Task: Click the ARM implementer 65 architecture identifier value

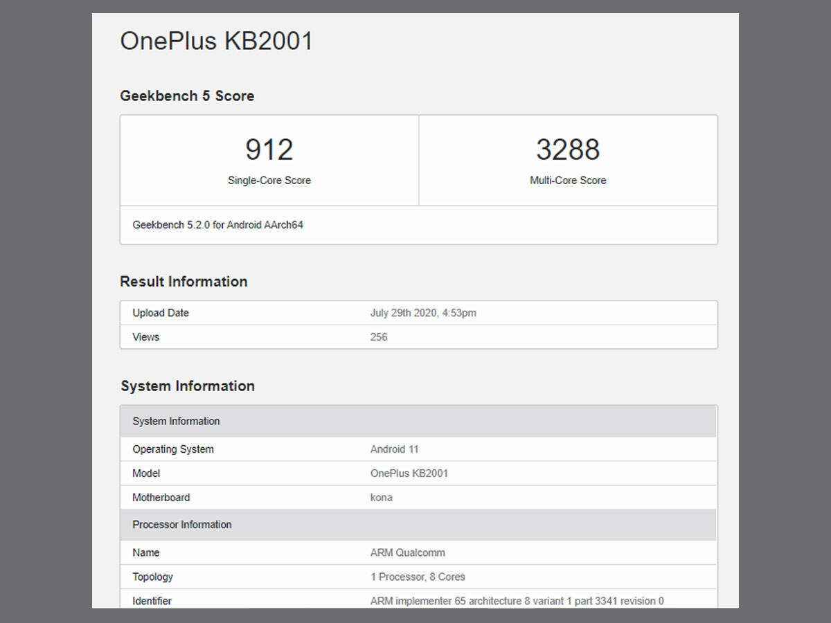Action: point(517,602)
